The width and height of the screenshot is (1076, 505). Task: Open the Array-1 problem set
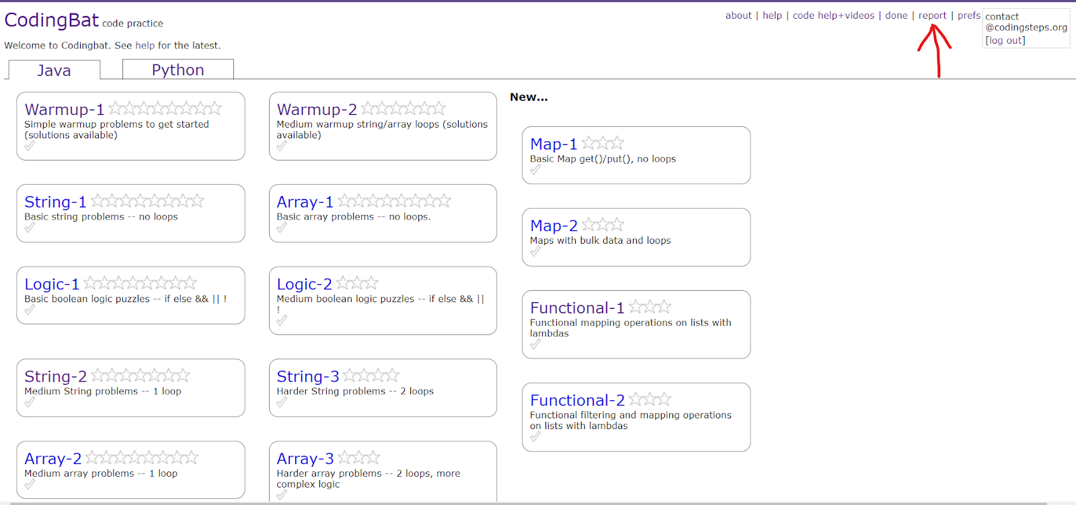[305, 202]
